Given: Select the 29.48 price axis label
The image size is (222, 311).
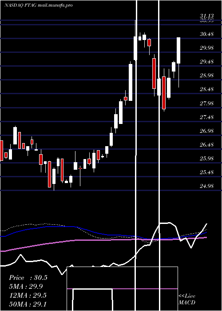Looking at the screenshot, I should [207, 62].
